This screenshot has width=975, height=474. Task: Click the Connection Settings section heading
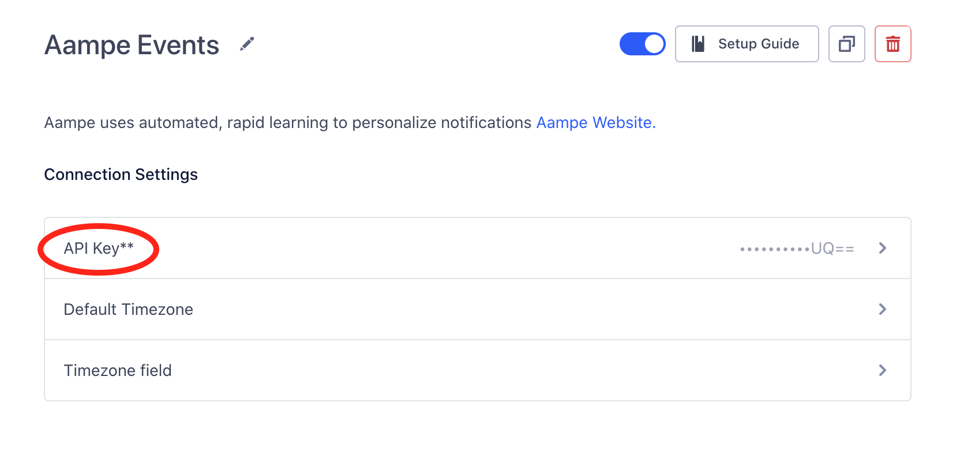coord(121,175)
